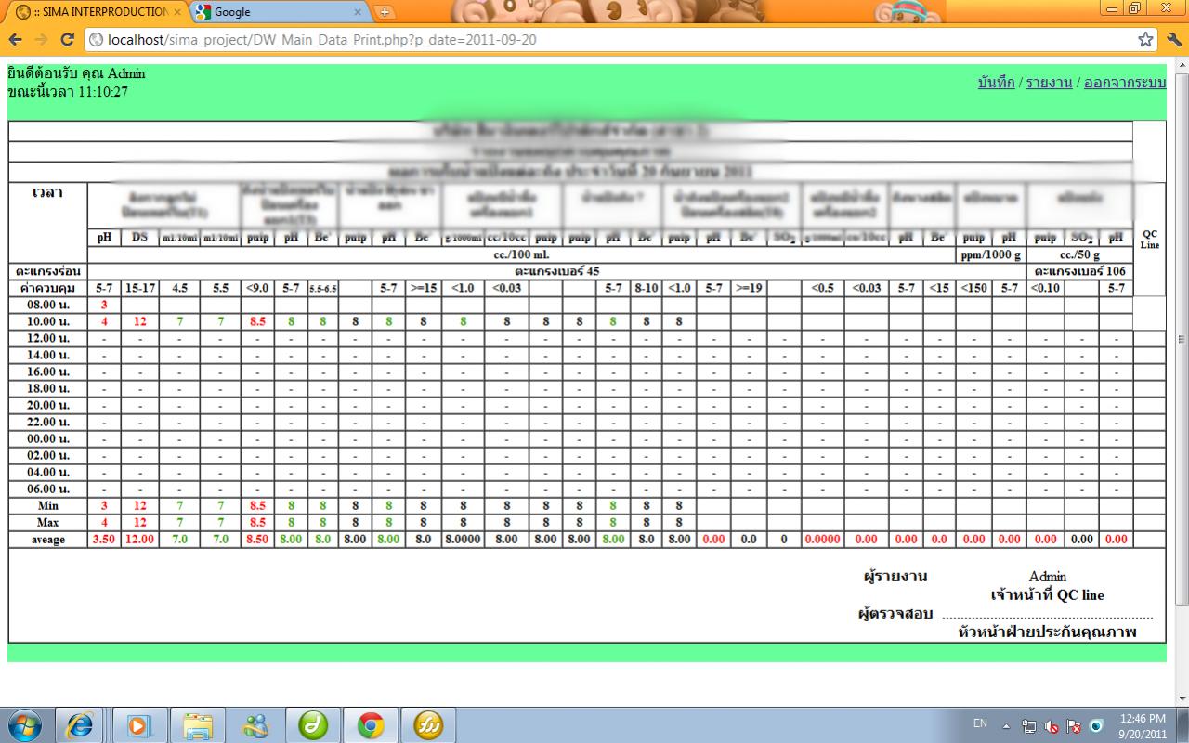Image resolution: width=1189 pixels, height=743 pixels.
Task: Open Windows Explorer folder icon in taskbar
Action: [x=198, y=725]
